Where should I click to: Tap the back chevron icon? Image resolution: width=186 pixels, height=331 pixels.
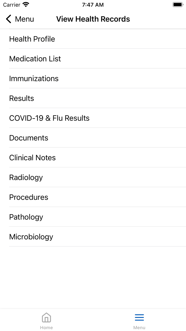click(x=9, y=19)
